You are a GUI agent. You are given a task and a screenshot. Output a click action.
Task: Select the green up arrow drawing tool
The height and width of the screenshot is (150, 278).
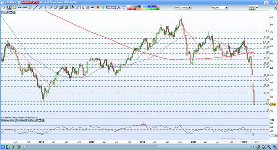103,7
